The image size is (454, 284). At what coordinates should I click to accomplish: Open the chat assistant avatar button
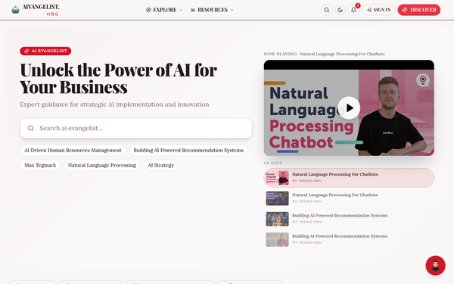435,266
